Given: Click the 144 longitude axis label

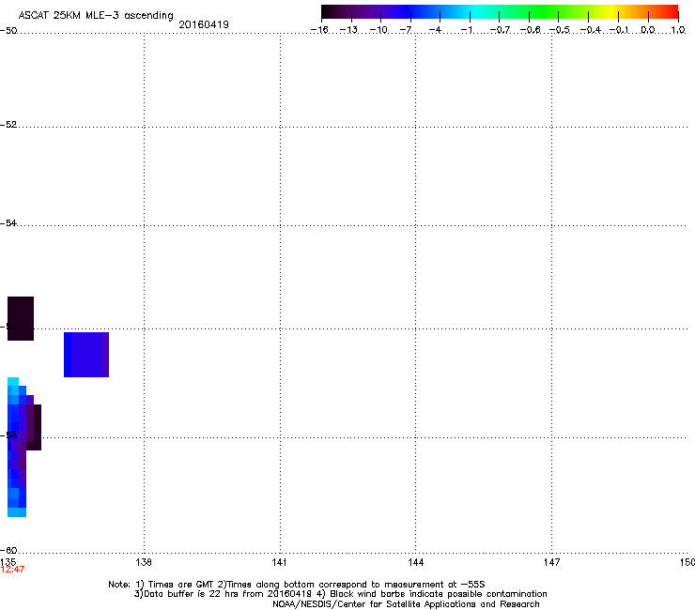Looking at the screenshot, I should [x=415, y=562].
